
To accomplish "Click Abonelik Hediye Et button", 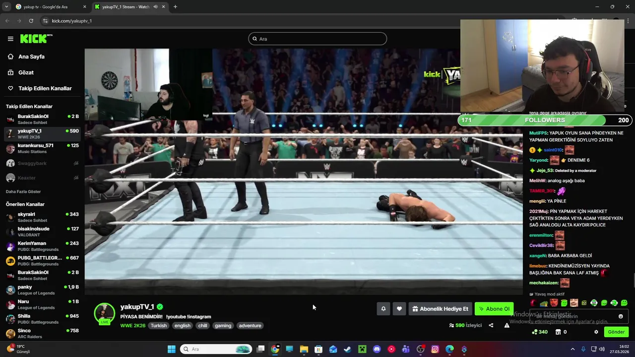I will (x=440, y=309).
